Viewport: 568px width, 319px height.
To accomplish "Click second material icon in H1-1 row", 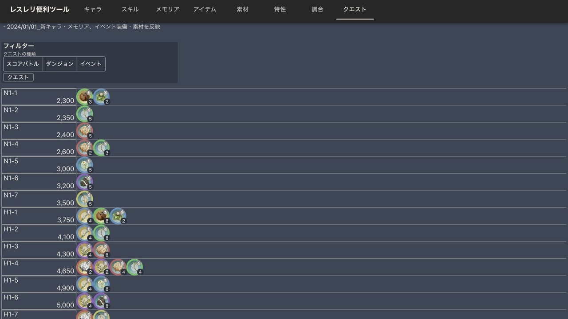I will coord(101,216).
